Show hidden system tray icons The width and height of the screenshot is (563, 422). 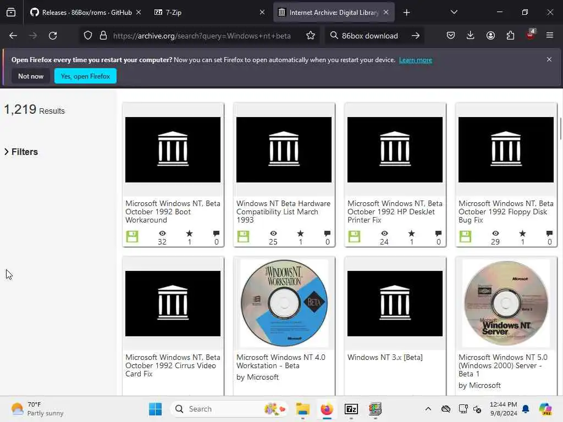click(x=428, y=409)
